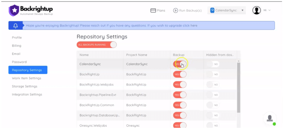Click the Run Backup(s) link

[x=190, y=11]
